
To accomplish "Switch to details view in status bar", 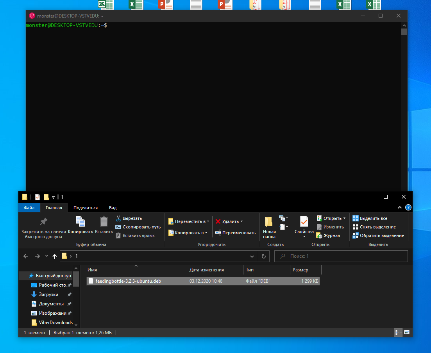I will (x=397, y=332).
